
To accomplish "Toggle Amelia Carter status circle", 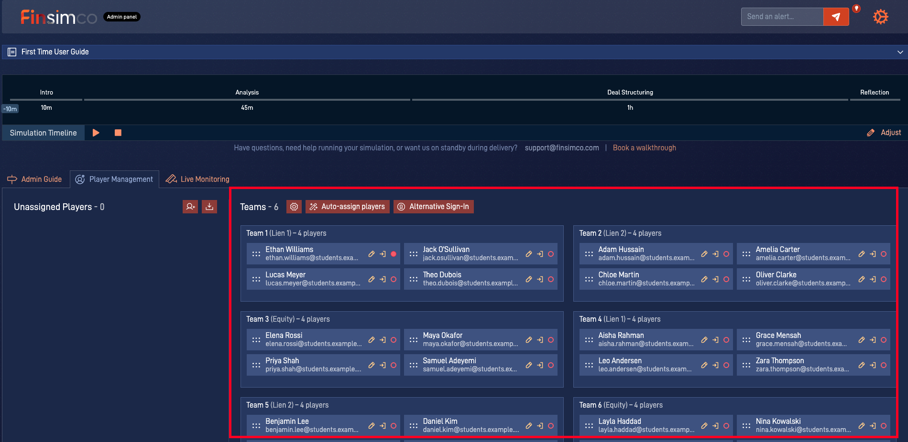I will [884, 254].
